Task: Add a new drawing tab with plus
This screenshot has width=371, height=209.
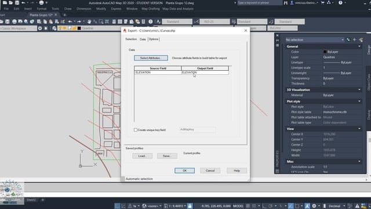Action: tap(64, 15)
